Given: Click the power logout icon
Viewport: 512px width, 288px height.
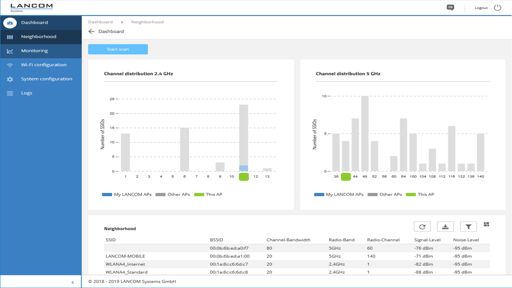Looking at the screenshot, I should [x=497, y=8].
